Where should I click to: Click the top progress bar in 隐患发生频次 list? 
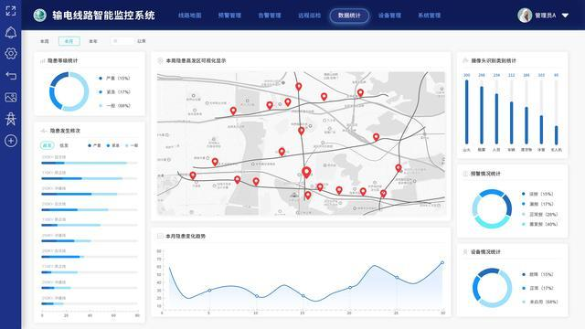point(90,163)
